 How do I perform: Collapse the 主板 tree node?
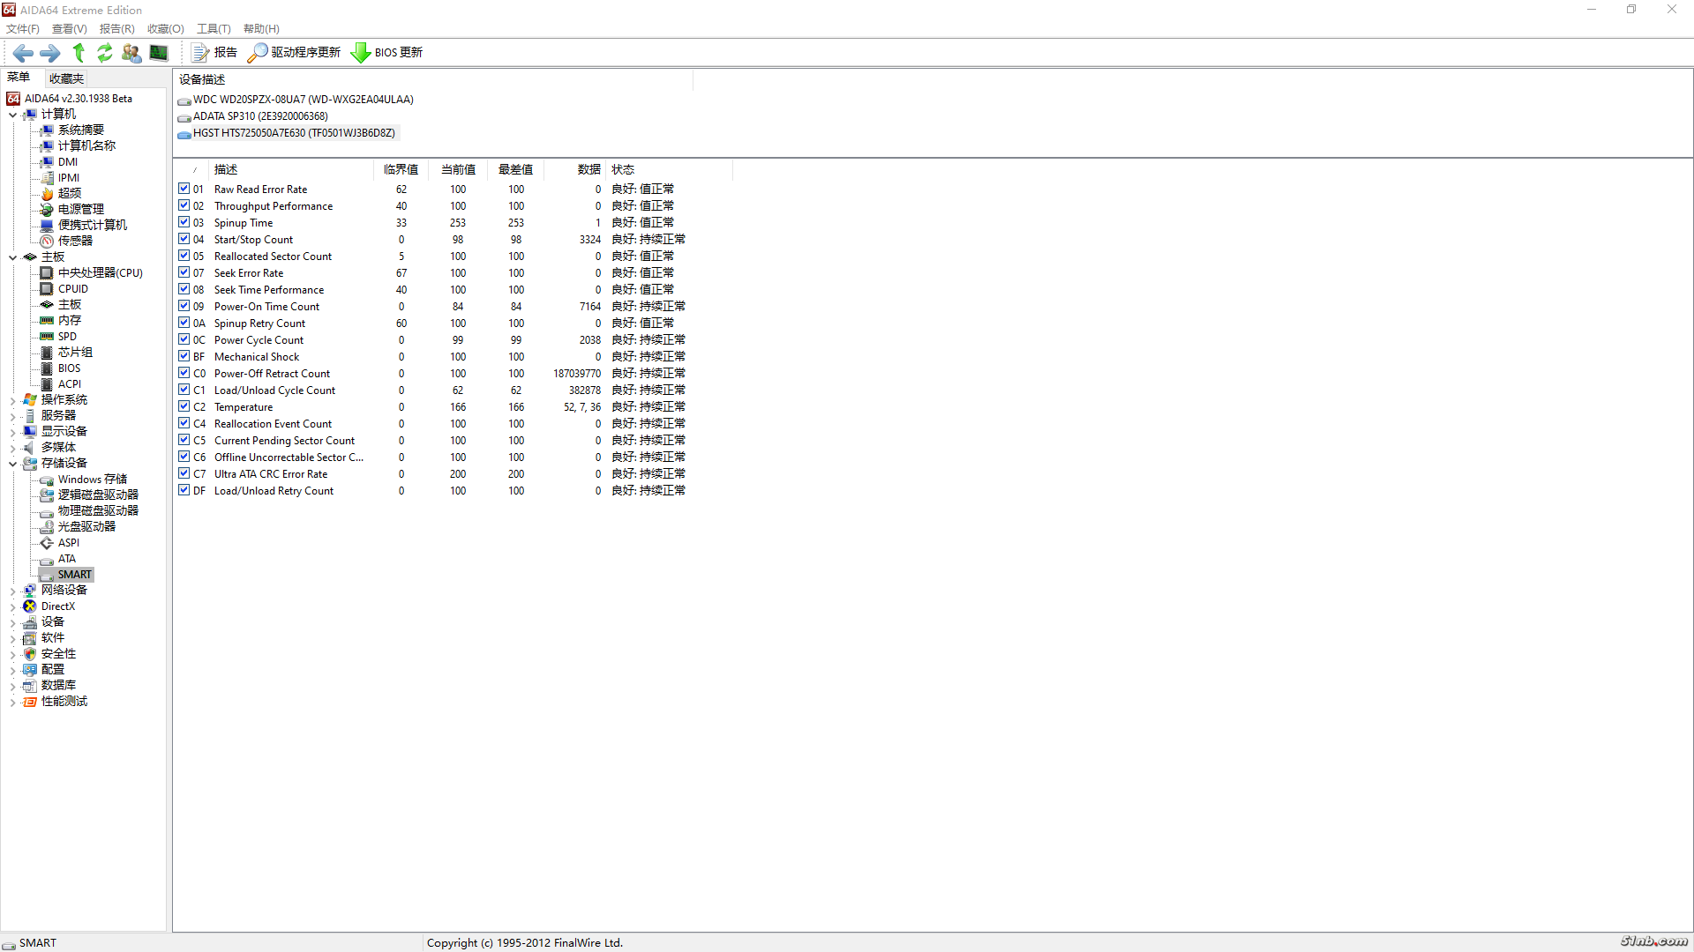click(12, 257)
